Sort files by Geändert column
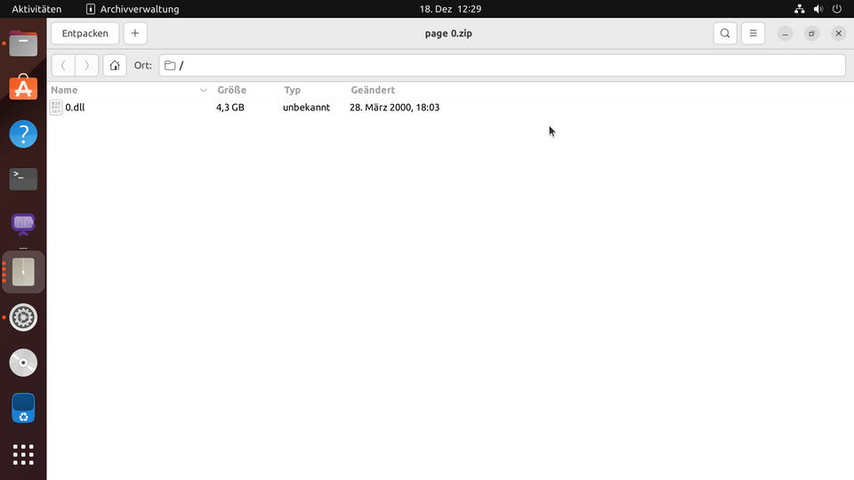The width and height of the screenshot is (854, 480). 373,91
